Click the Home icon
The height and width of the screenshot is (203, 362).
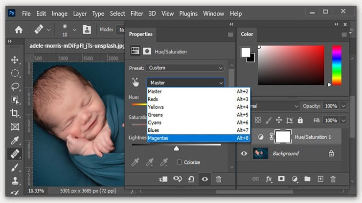19,29
